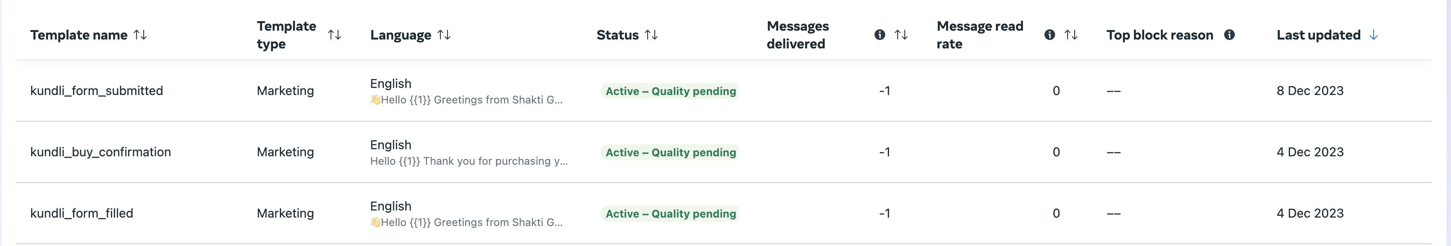Viewport: 1451px width, 246px height.
Task: Open kundli_form_submitted template
Action: [x=97, y=91]
